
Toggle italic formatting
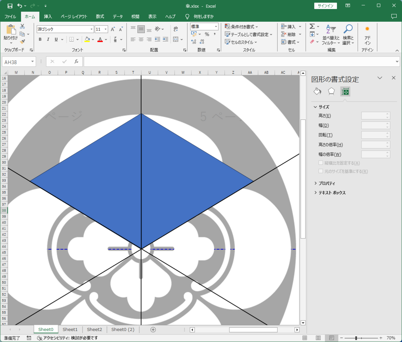48,39
